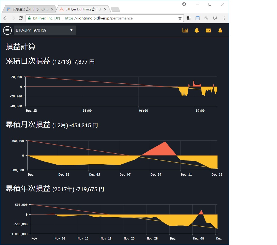277x245 pixels.
Task: Maximize the Chrome window
Action: (x=210, y=4)
